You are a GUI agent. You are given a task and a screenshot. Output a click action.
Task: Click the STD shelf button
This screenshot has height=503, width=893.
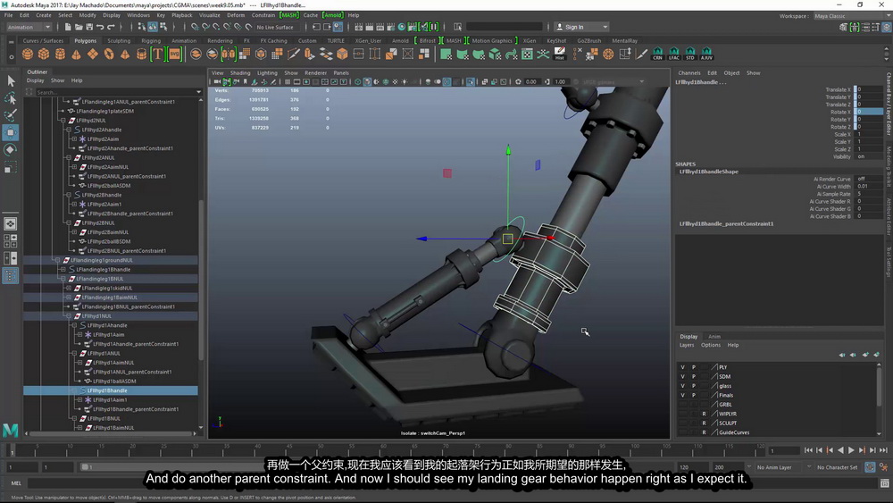coord(690,54)
